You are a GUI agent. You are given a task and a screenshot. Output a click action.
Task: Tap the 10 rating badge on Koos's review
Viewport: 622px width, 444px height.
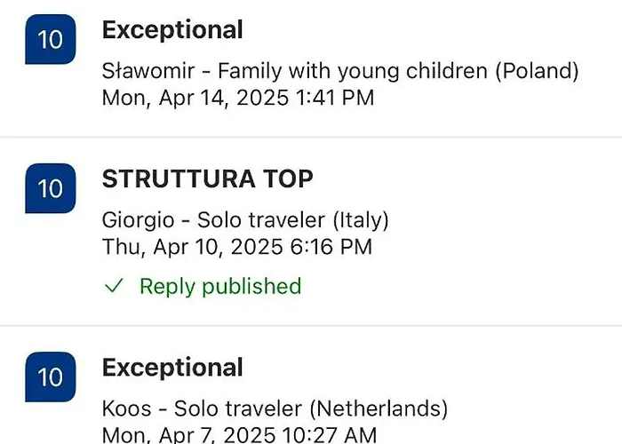(x=52, y=377)
